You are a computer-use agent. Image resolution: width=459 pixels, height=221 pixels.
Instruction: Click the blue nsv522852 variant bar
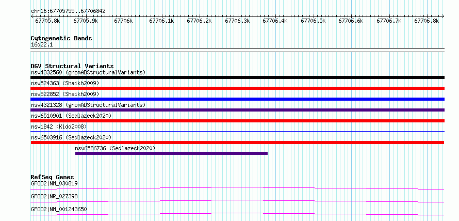point(237,99)
